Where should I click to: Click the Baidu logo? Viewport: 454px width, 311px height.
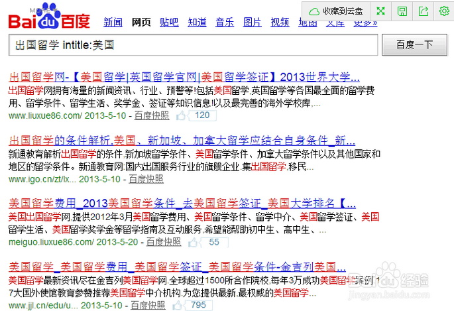point(48,16)
